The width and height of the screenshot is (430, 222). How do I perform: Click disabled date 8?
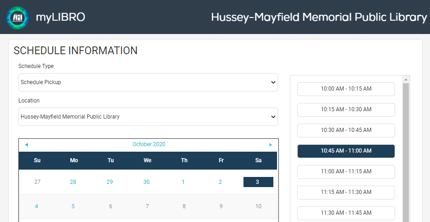click(x=184, y=206)
